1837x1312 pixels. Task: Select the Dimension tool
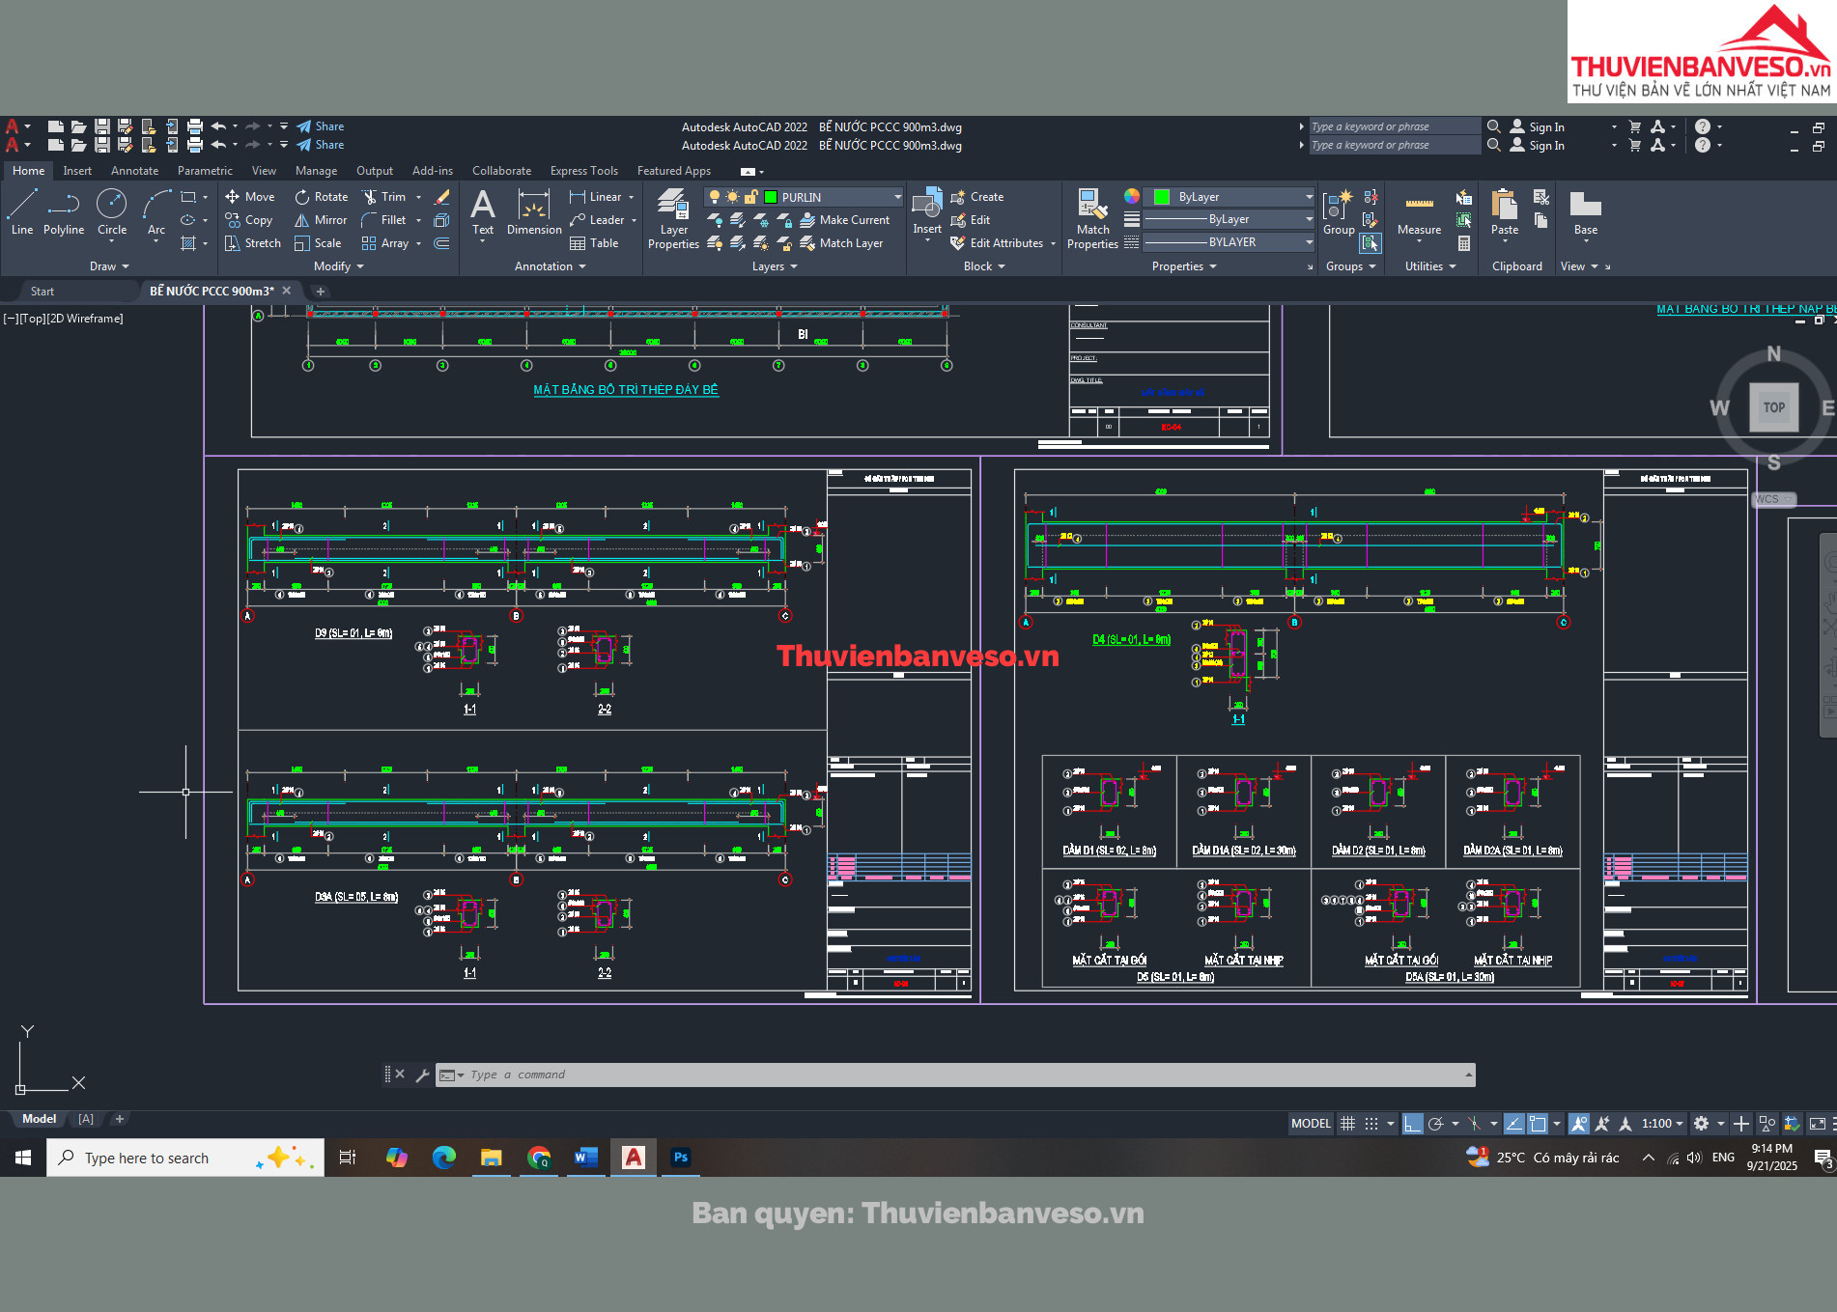534,212
